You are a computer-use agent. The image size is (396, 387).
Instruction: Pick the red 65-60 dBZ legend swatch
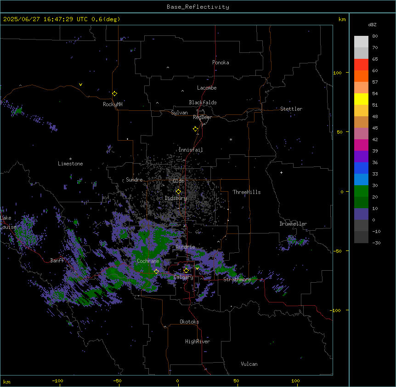click(361, 64)
